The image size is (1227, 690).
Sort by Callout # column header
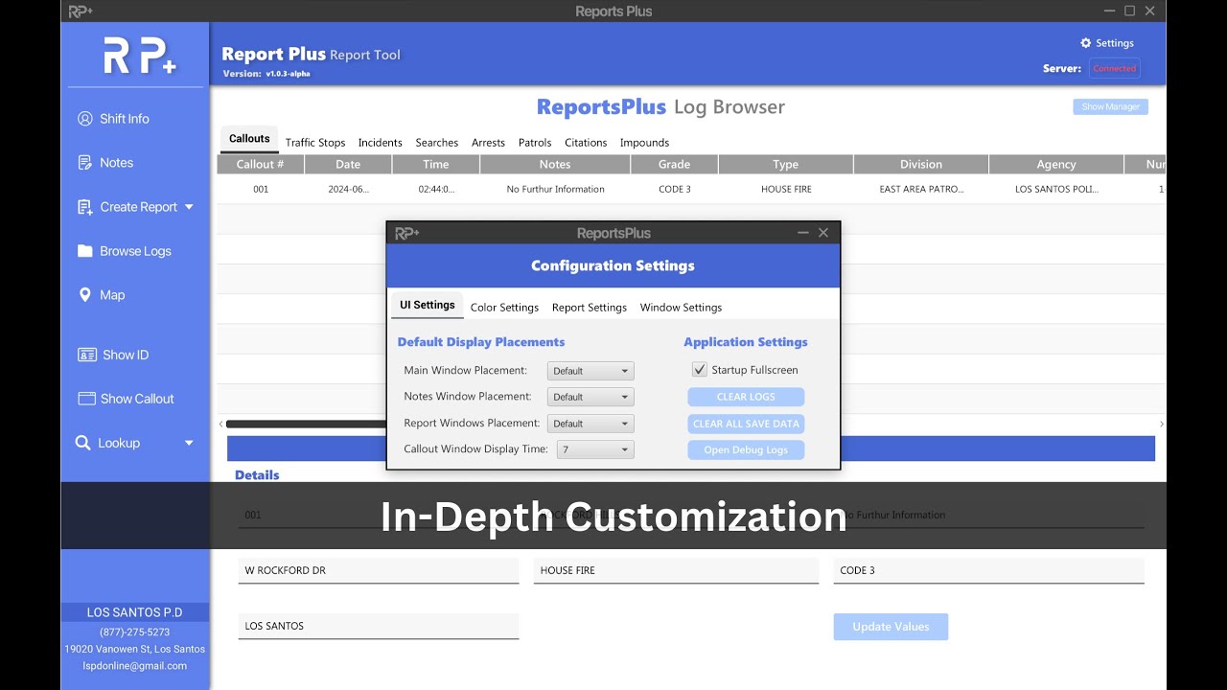(261, 165)
